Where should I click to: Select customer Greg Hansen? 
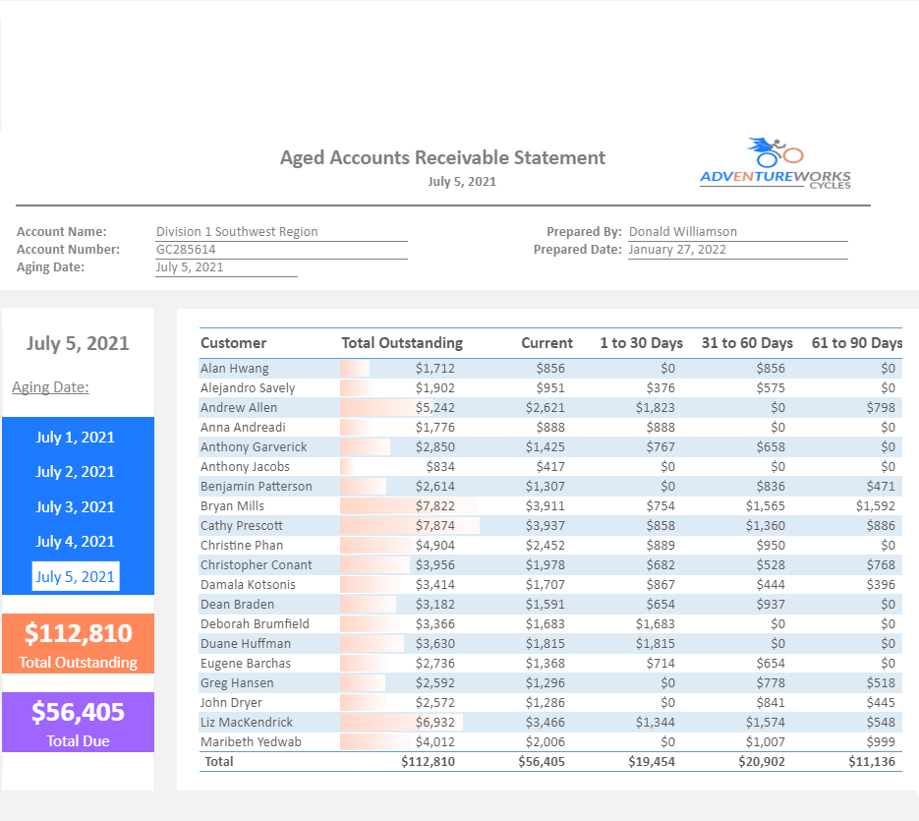coord(237,682)
